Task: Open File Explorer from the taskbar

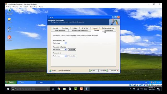Action: point(64,89)
